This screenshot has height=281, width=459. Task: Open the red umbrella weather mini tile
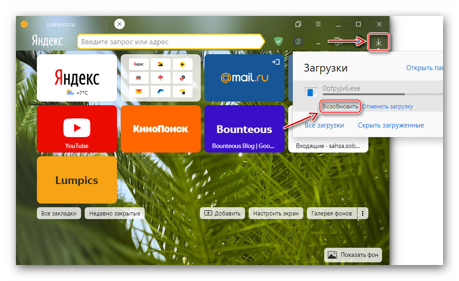point(160,78)
